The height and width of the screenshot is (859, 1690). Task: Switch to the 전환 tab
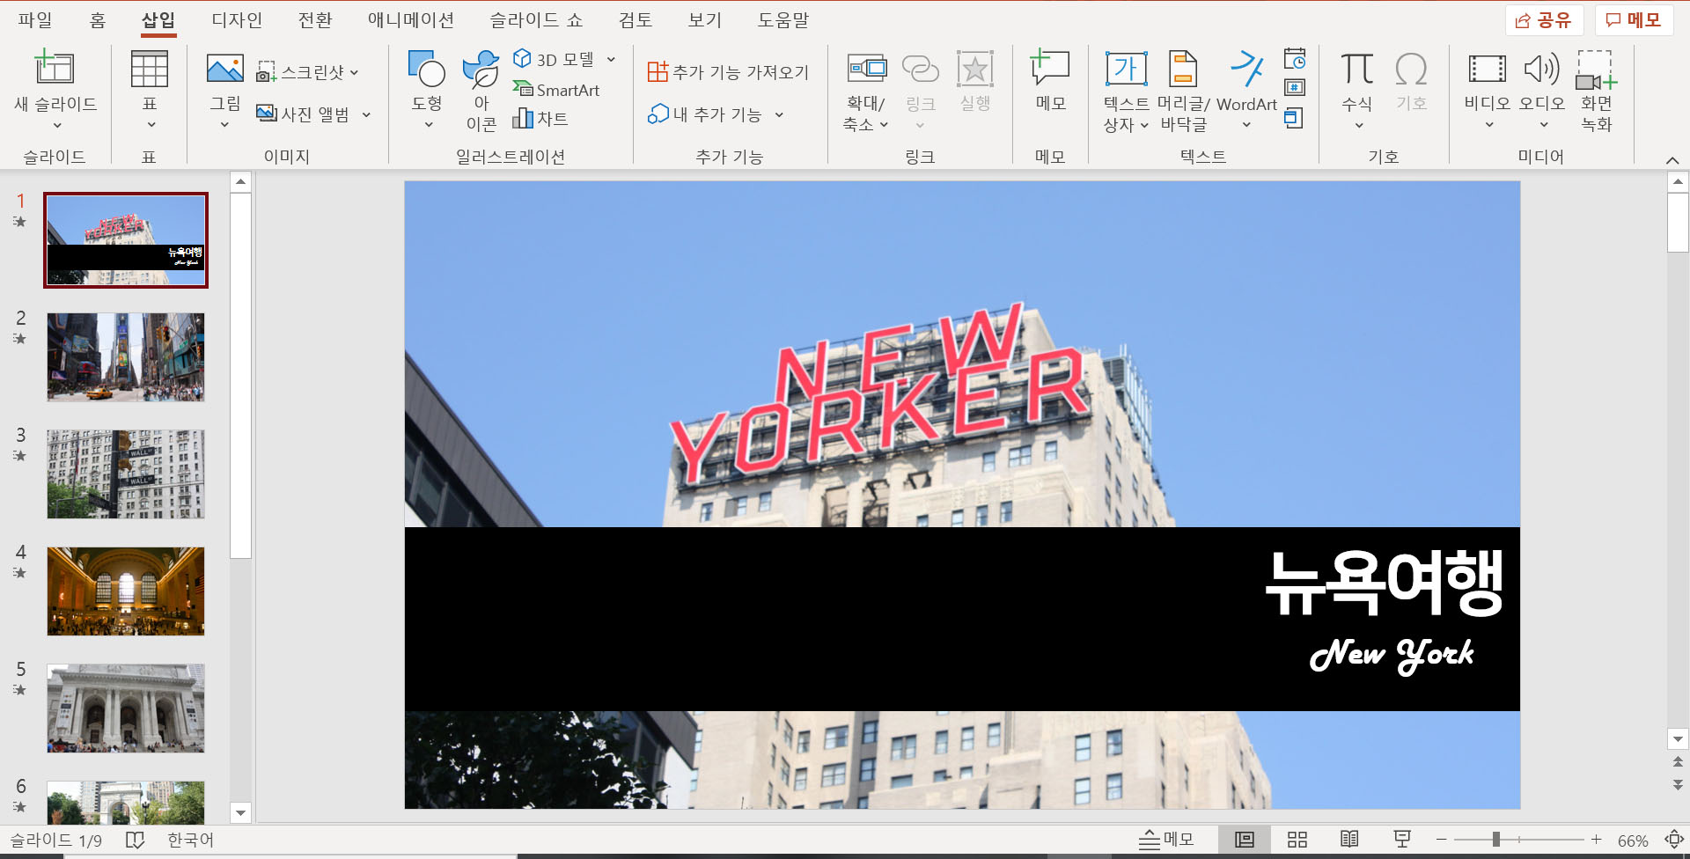(315, 19)
